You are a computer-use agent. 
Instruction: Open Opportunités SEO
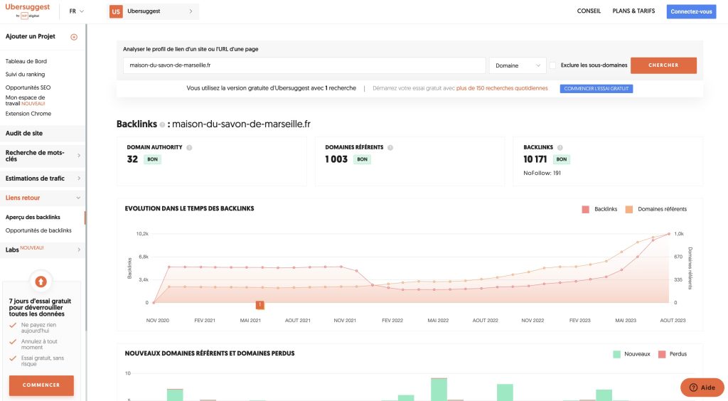pyautogui.click(x=28, y=87)
